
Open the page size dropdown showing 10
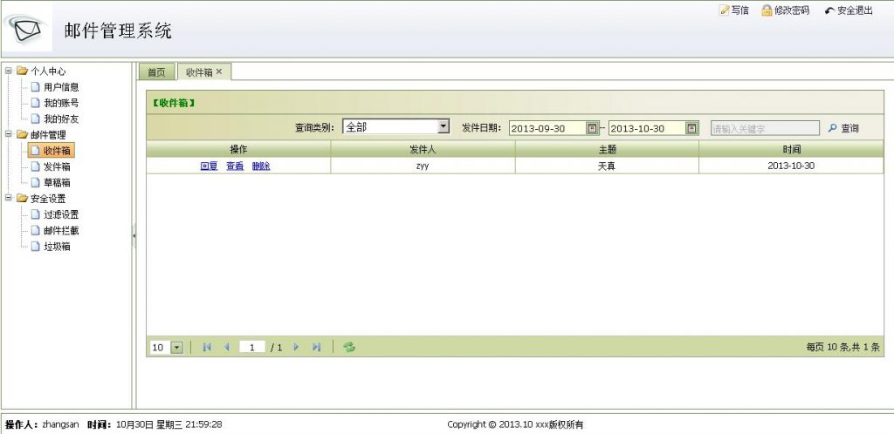(176, 347)
